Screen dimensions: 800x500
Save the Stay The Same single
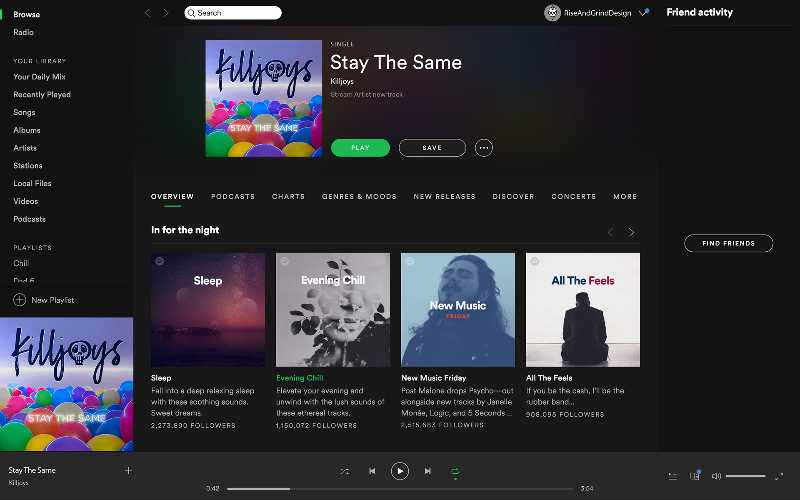pyautogui.click(x=432, y=148)
